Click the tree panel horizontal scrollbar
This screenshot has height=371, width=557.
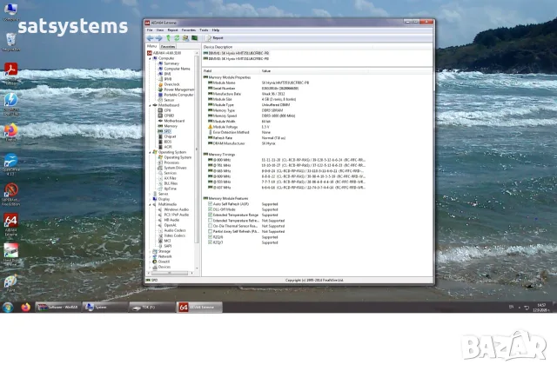click(170, 273)
